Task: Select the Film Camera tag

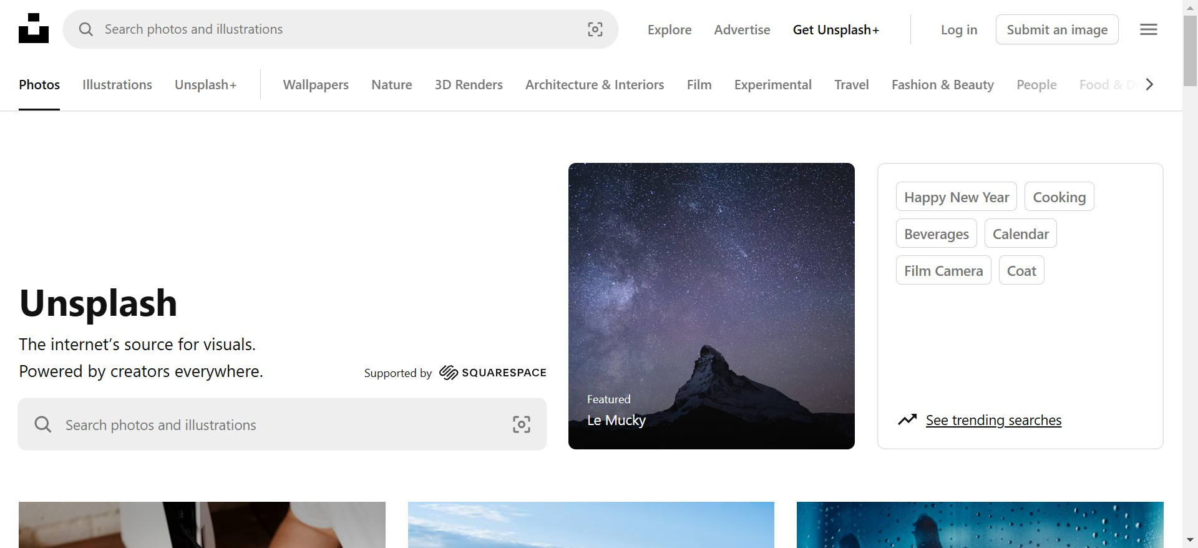Action: click(x=943, y=270)
